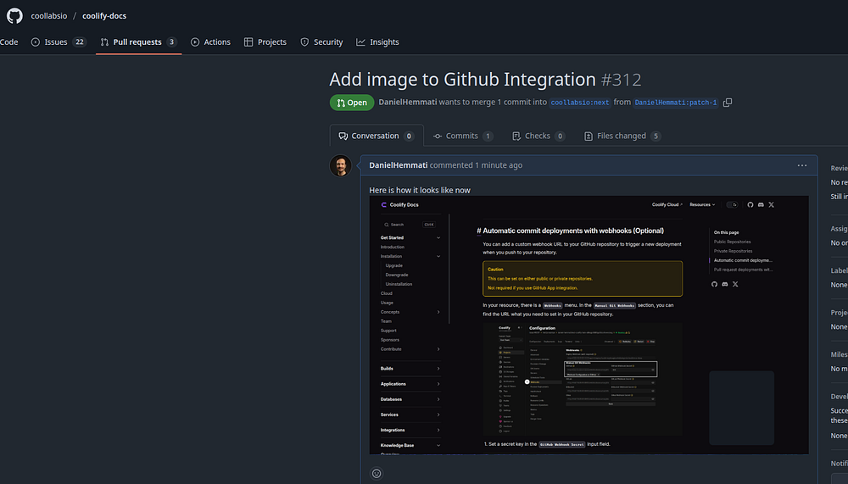Click Downgrade in the docs sidebar

[396, 275]
